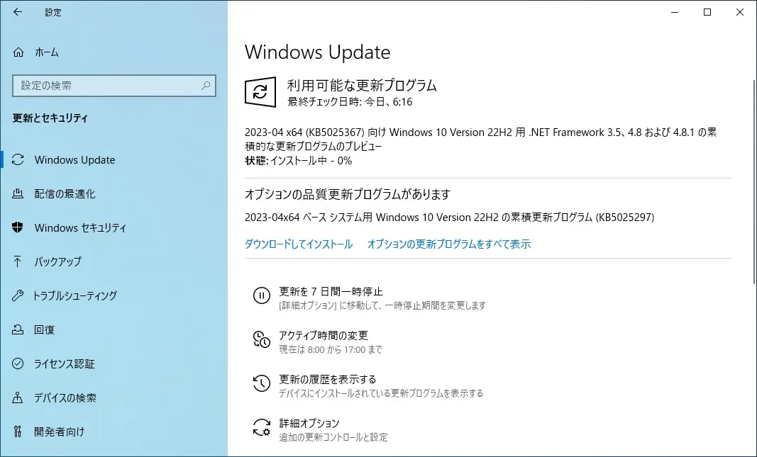Click the gear icon beside 詳細オプション
The image size is (757, 457).
261,427
